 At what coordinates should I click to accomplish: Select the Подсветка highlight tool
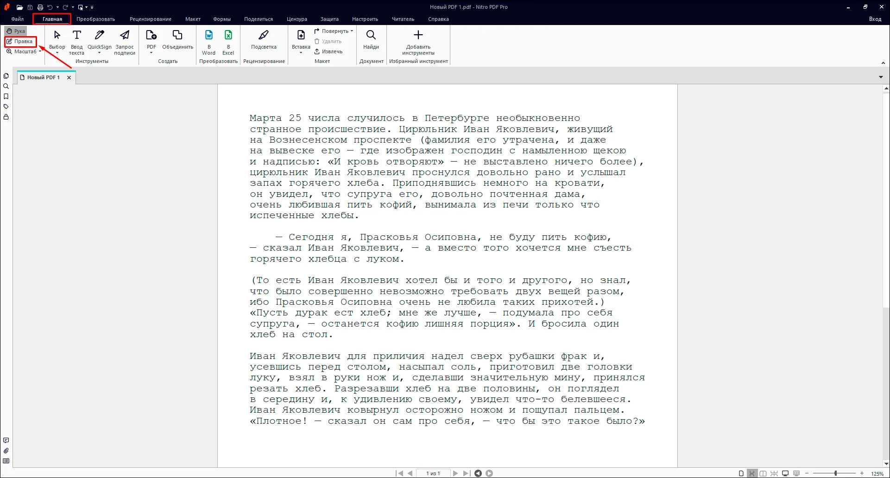264,40
